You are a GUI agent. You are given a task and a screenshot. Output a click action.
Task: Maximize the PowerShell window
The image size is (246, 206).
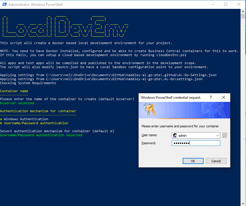coord(226,4)
